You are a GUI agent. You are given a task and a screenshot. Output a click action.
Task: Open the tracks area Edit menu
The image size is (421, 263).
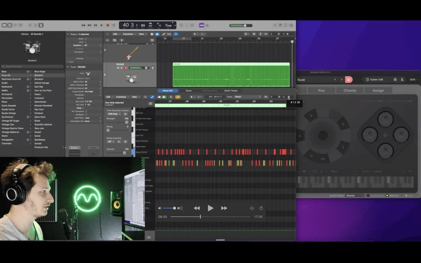116,34
